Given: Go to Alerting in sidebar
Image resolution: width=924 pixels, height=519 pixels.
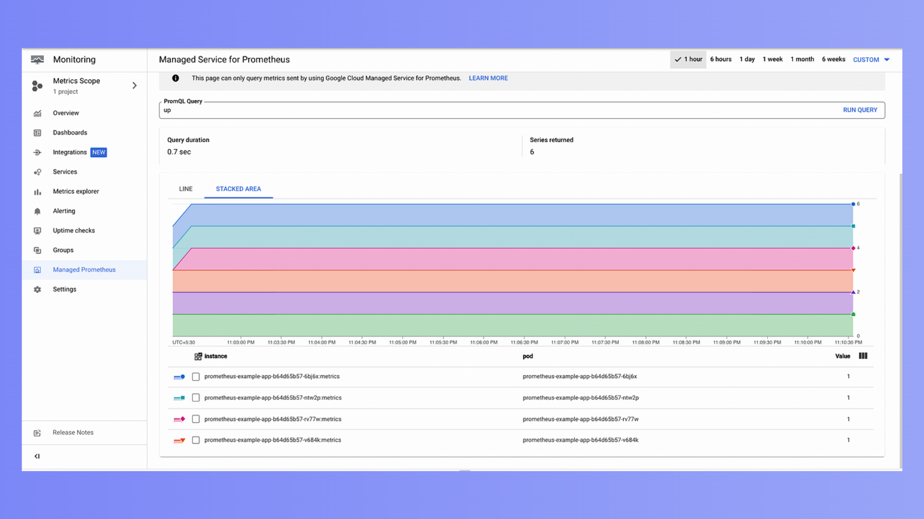Looking at the screenshot, I should [x=64, y=211].
